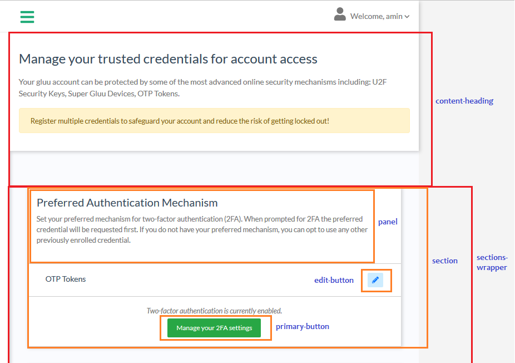Click the sections-wrapper annotation label
The image size is (515, 363).
click(492, 262)
